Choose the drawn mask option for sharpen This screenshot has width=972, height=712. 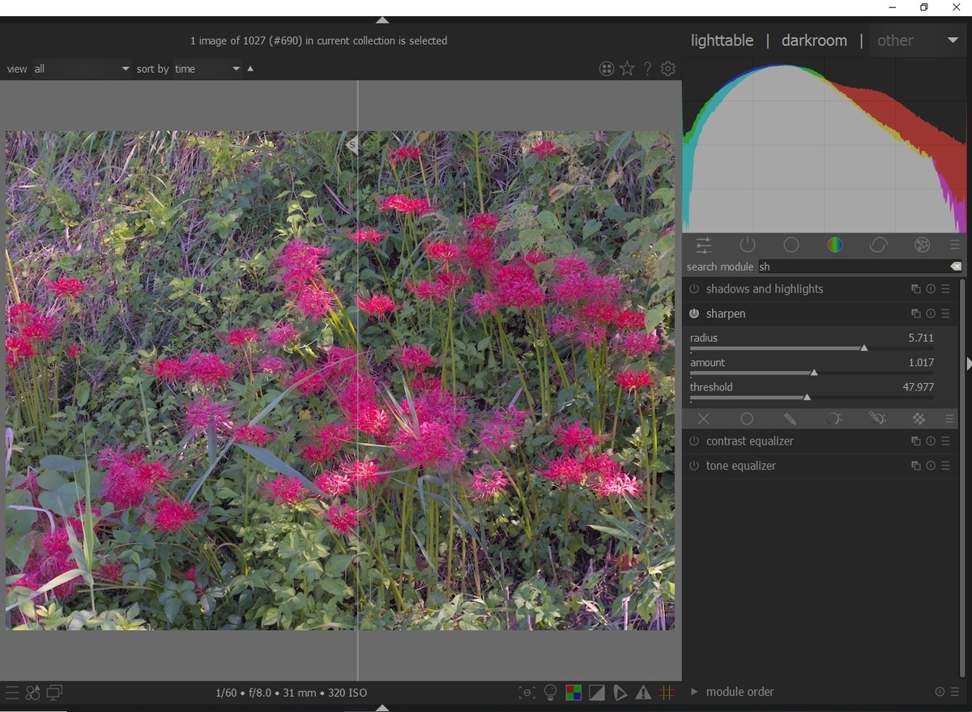click(x=790, y=419)
